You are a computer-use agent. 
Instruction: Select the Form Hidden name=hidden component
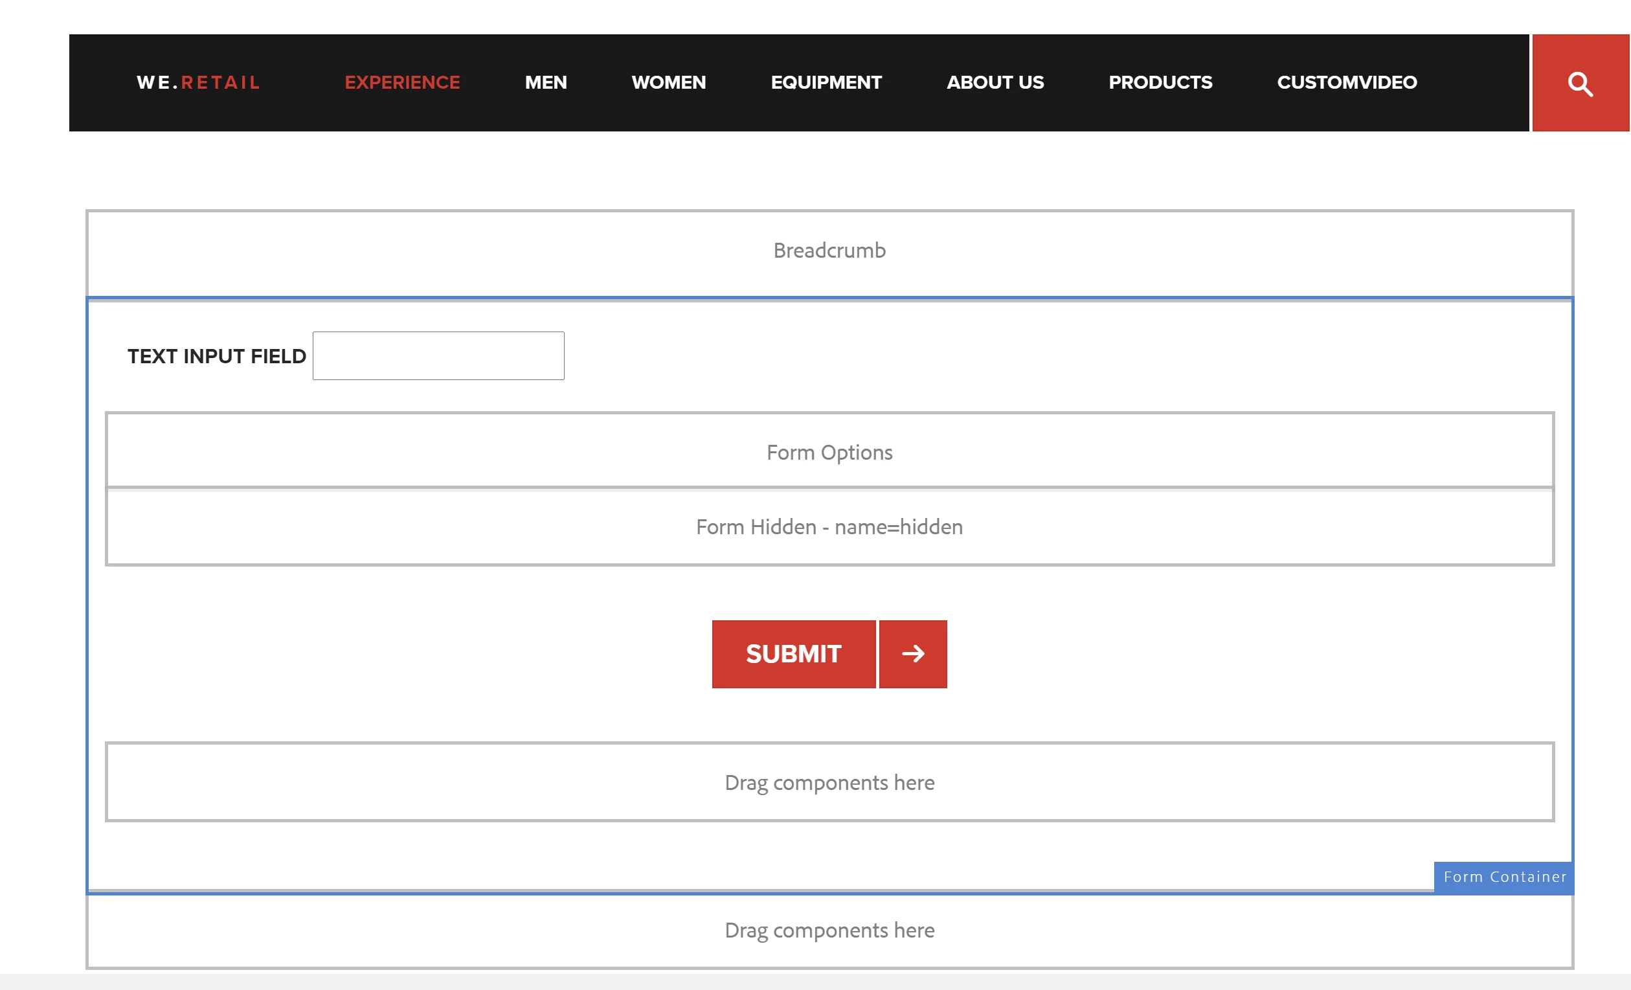click(829, 527)
